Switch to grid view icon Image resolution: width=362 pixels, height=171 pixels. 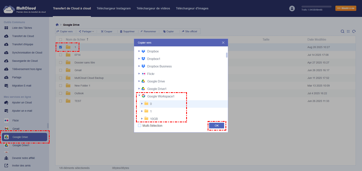[x=348, y=31]
